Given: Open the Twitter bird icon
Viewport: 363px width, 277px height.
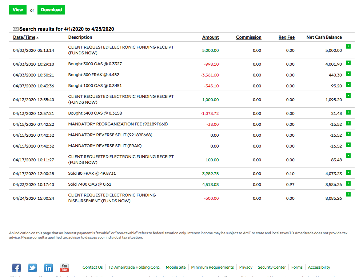Looking at the screenshot, I should click(32, 268).
